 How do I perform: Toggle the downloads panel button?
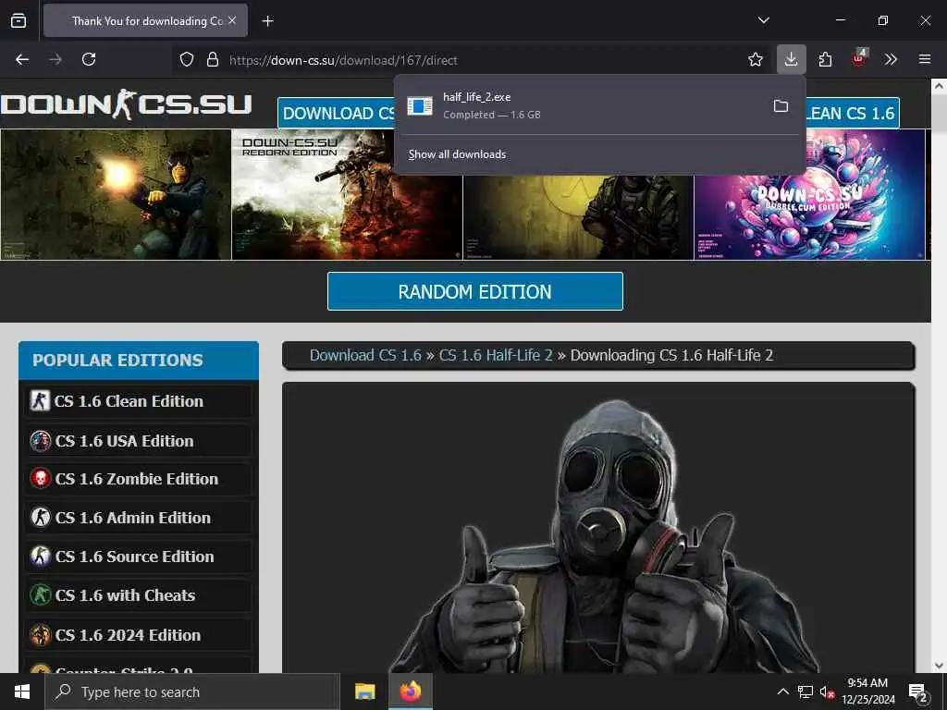(792, 59)
